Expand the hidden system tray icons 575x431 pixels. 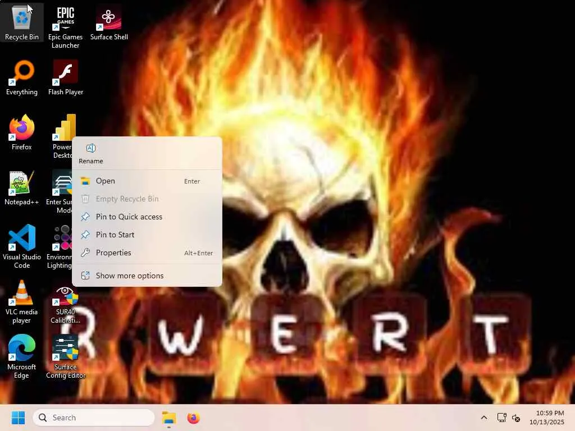[x=484, y=418]
